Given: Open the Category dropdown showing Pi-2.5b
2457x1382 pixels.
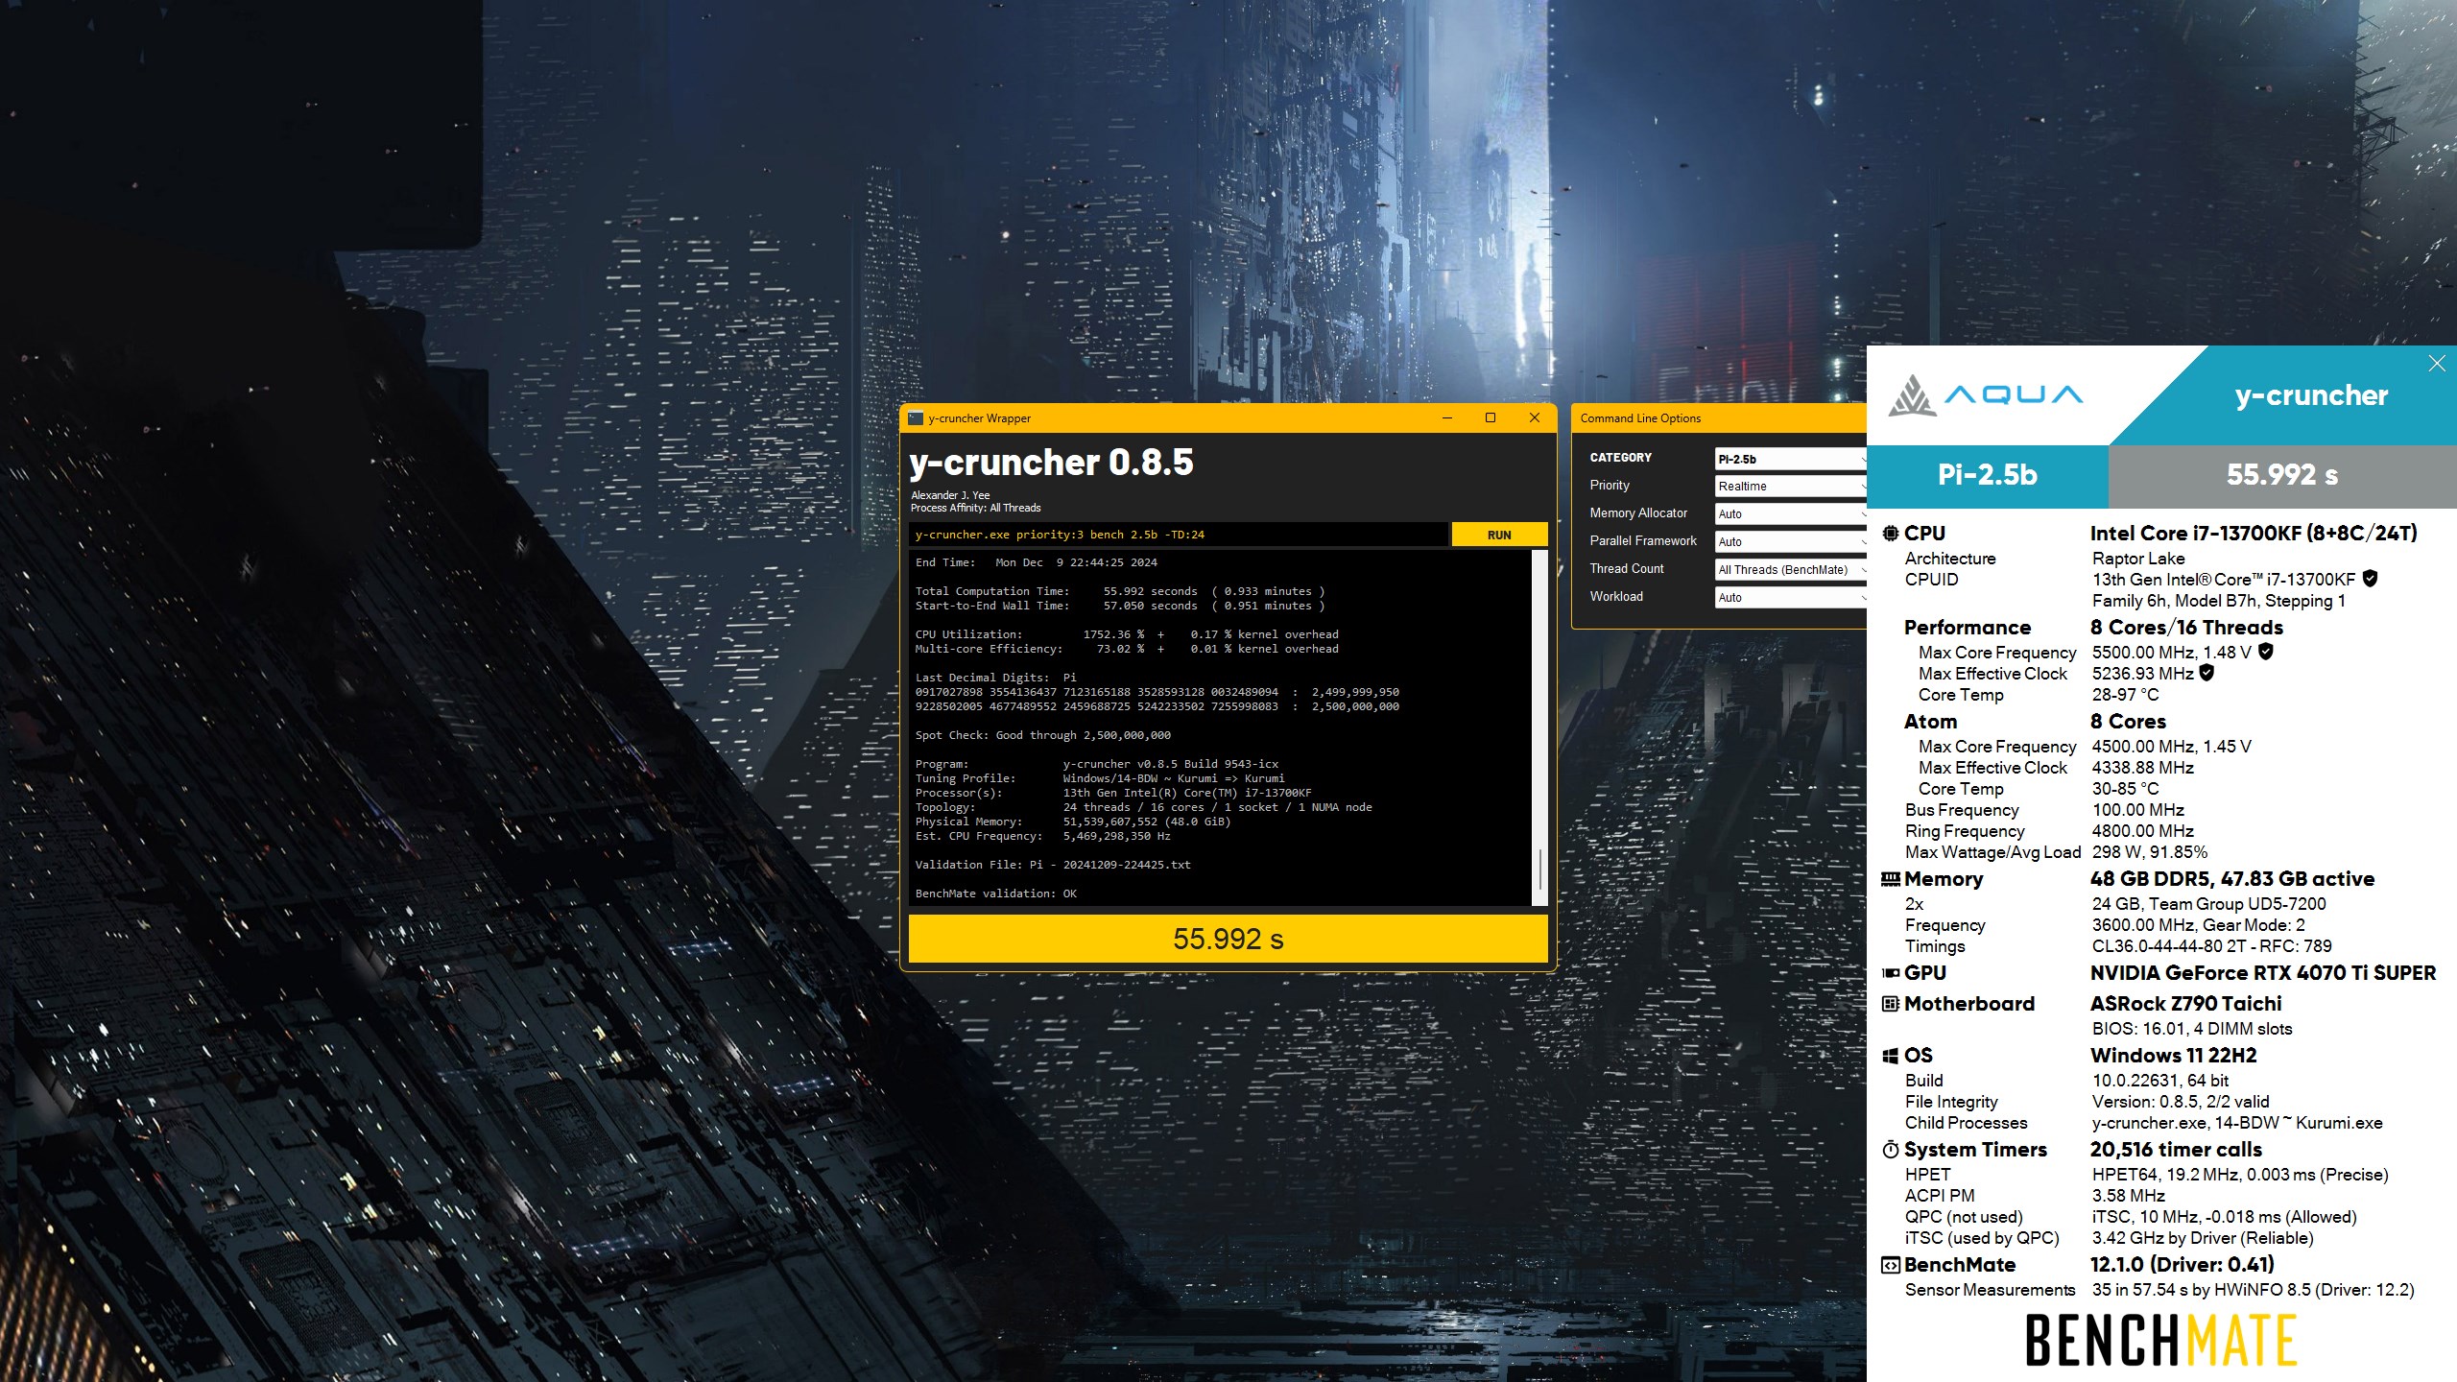Looking at the screenshot, I should (x=1791, y=459).
